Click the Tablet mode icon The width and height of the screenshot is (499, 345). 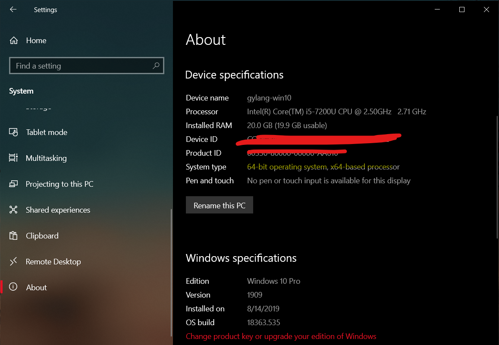pos(13,132)
